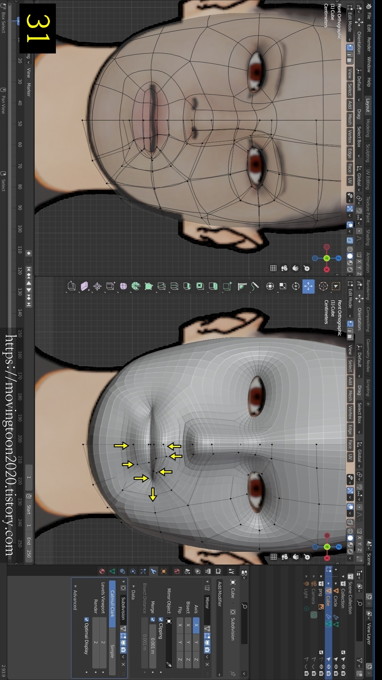Select the Measure tool
This screenshot has height=680, width=382.
point(242,286)
